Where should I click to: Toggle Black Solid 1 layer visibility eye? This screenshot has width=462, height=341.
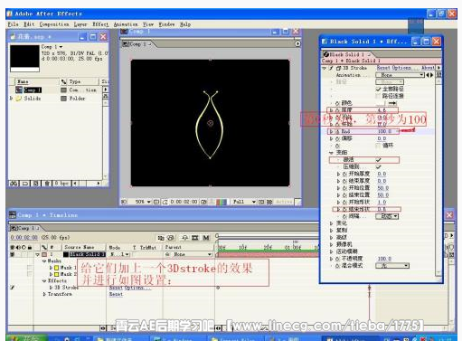click(13, 254)
